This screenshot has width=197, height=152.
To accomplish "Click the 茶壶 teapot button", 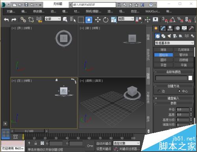I will coord(164,65).
